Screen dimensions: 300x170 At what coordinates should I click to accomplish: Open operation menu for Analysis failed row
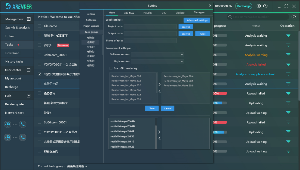(288, 65)
